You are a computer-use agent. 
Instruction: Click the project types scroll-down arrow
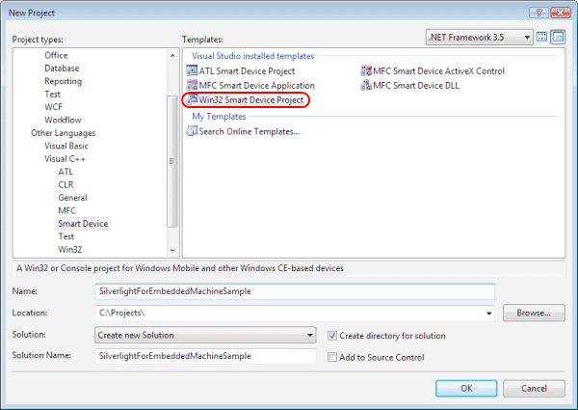(x=172, y=250)
